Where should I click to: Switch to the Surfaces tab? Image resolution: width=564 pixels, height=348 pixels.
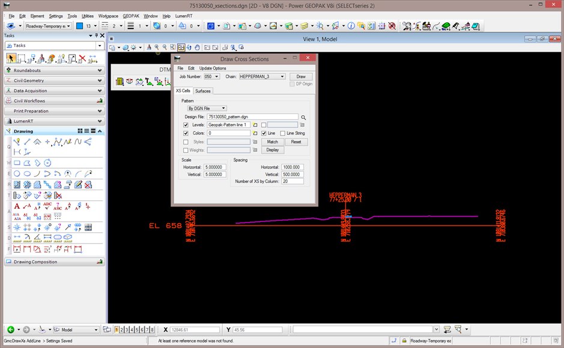202,91
